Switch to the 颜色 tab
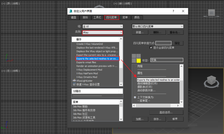The image size is (224, 134). click(x=137, y=17)
